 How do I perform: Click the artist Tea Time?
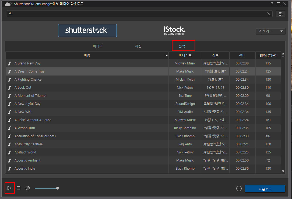[185, 96]
